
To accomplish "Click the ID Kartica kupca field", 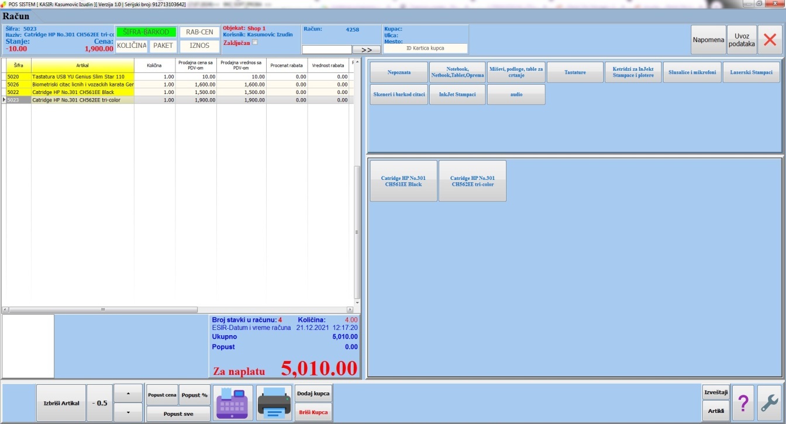I will (425, 48).
